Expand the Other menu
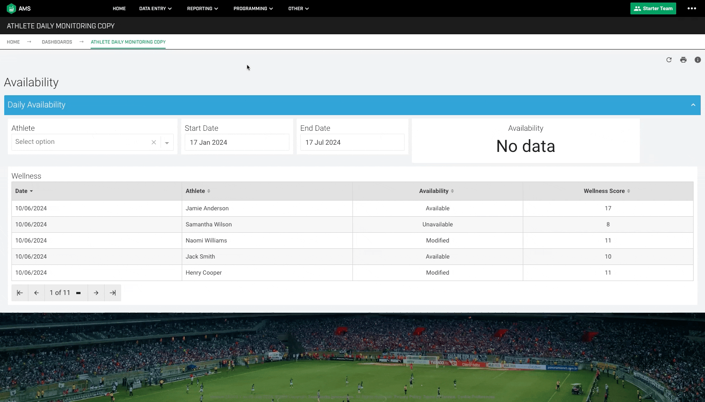705x402 pixels. [x=299, y=8]
